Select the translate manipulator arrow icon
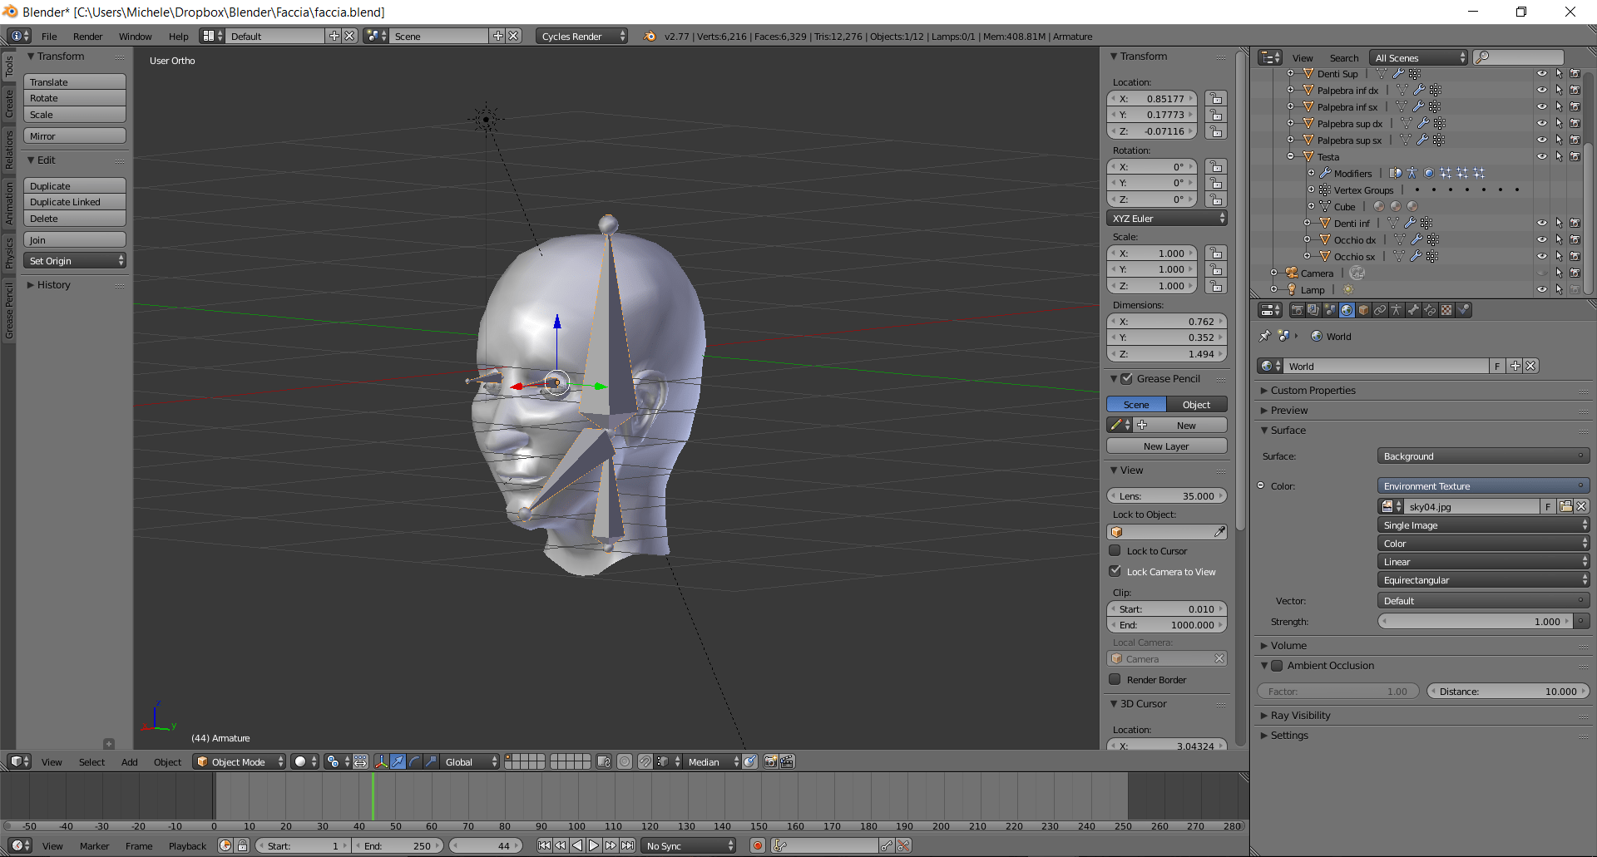 [398, 761]
